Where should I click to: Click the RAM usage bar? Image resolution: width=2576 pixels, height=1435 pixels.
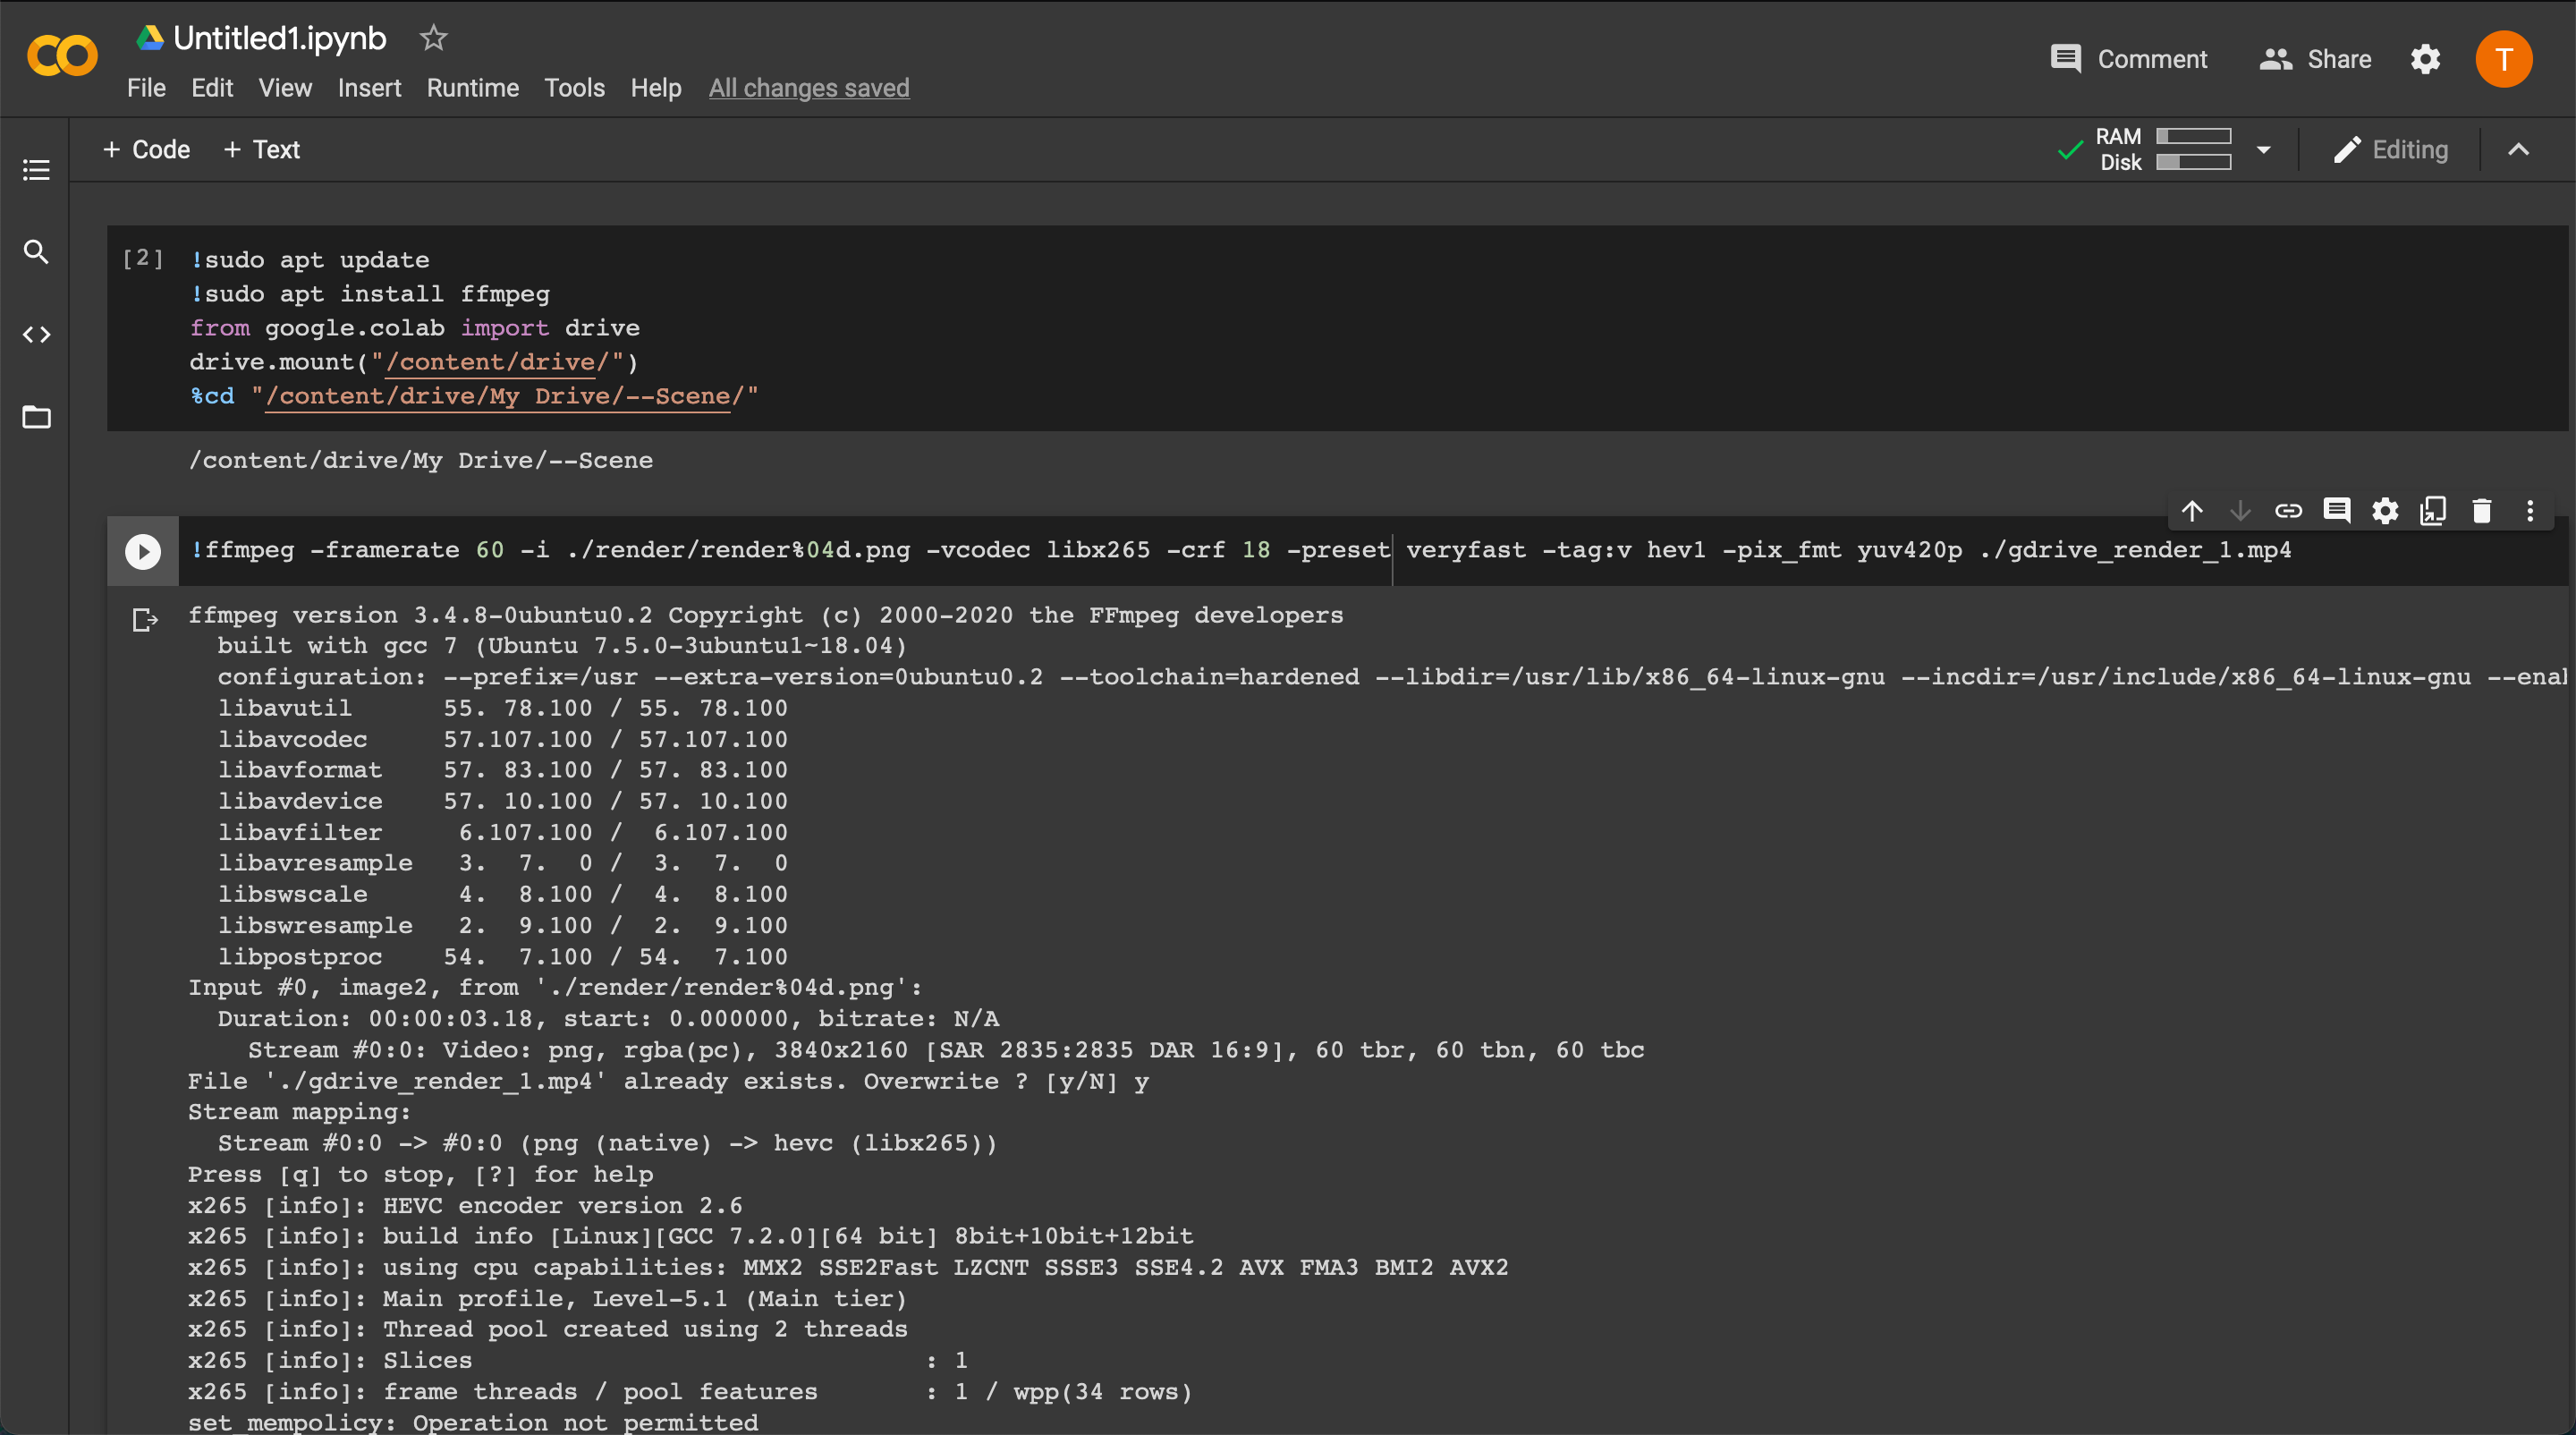2193,136
